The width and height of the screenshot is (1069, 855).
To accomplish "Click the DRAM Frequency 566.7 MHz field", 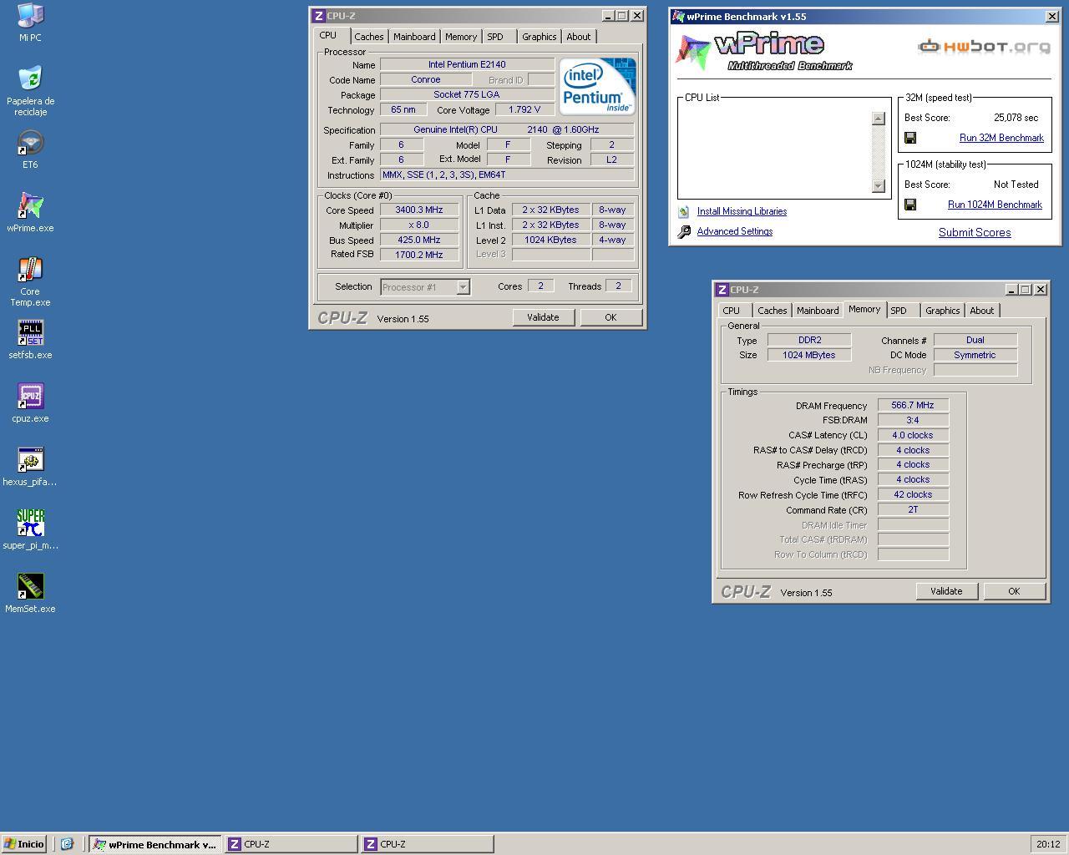I will 913,406.
